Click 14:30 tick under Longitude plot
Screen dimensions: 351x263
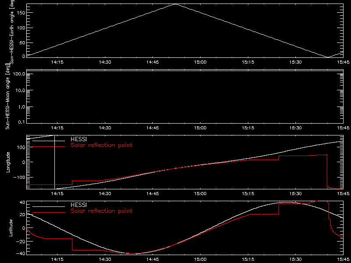click(105, 194)
